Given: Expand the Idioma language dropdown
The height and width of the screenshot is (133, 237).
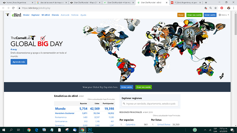Looking at the screenshot, I should (x=224, y=14).
